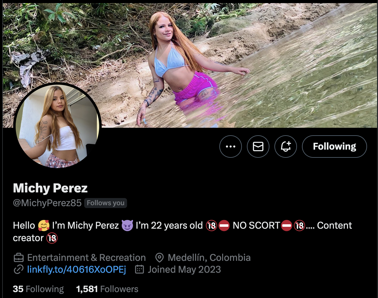Click the Content creator bio text
The height and width of the screenshot is (298, 378).
coord(334,226)
